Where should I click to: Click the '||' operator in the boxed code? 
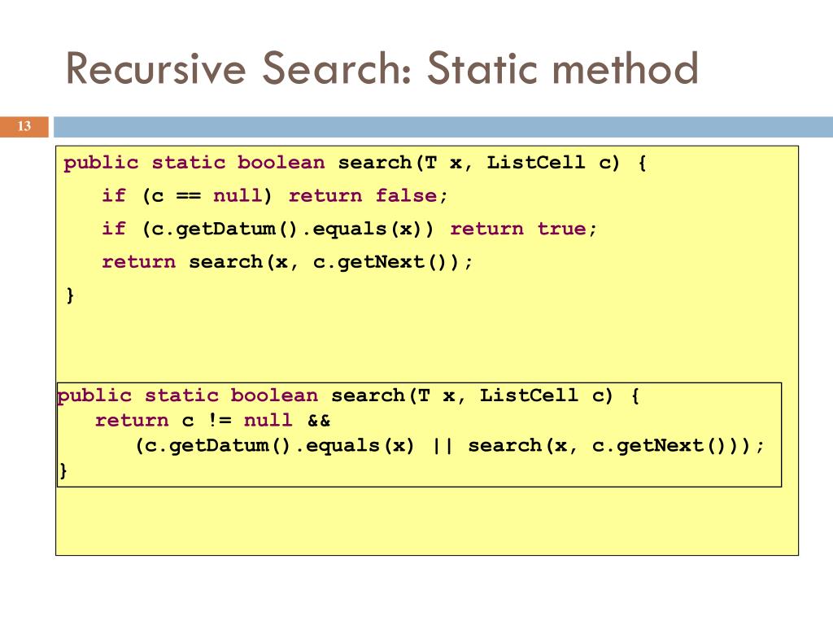[x=442, y=445]
